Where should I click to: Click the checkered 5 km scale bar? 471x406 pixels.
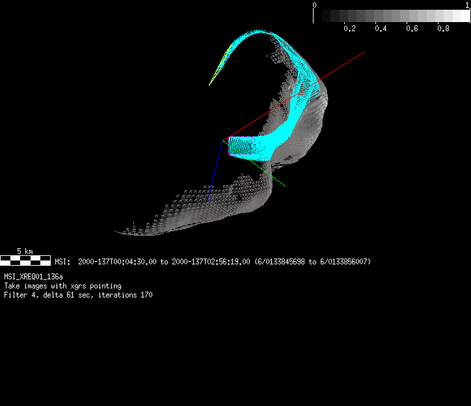(x=25, y=260)
